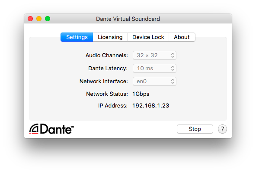
Task: Switch to the Settings tab
Action: coord(77,37)
